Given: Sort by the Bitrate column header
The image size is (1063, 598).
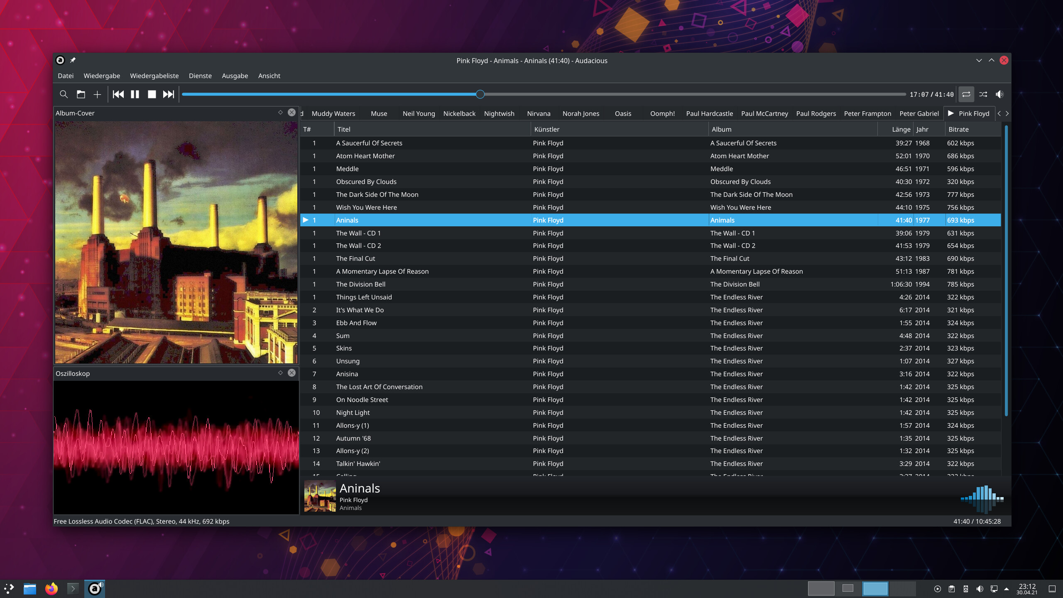Looking at the screenshot, I should [972, 129].
